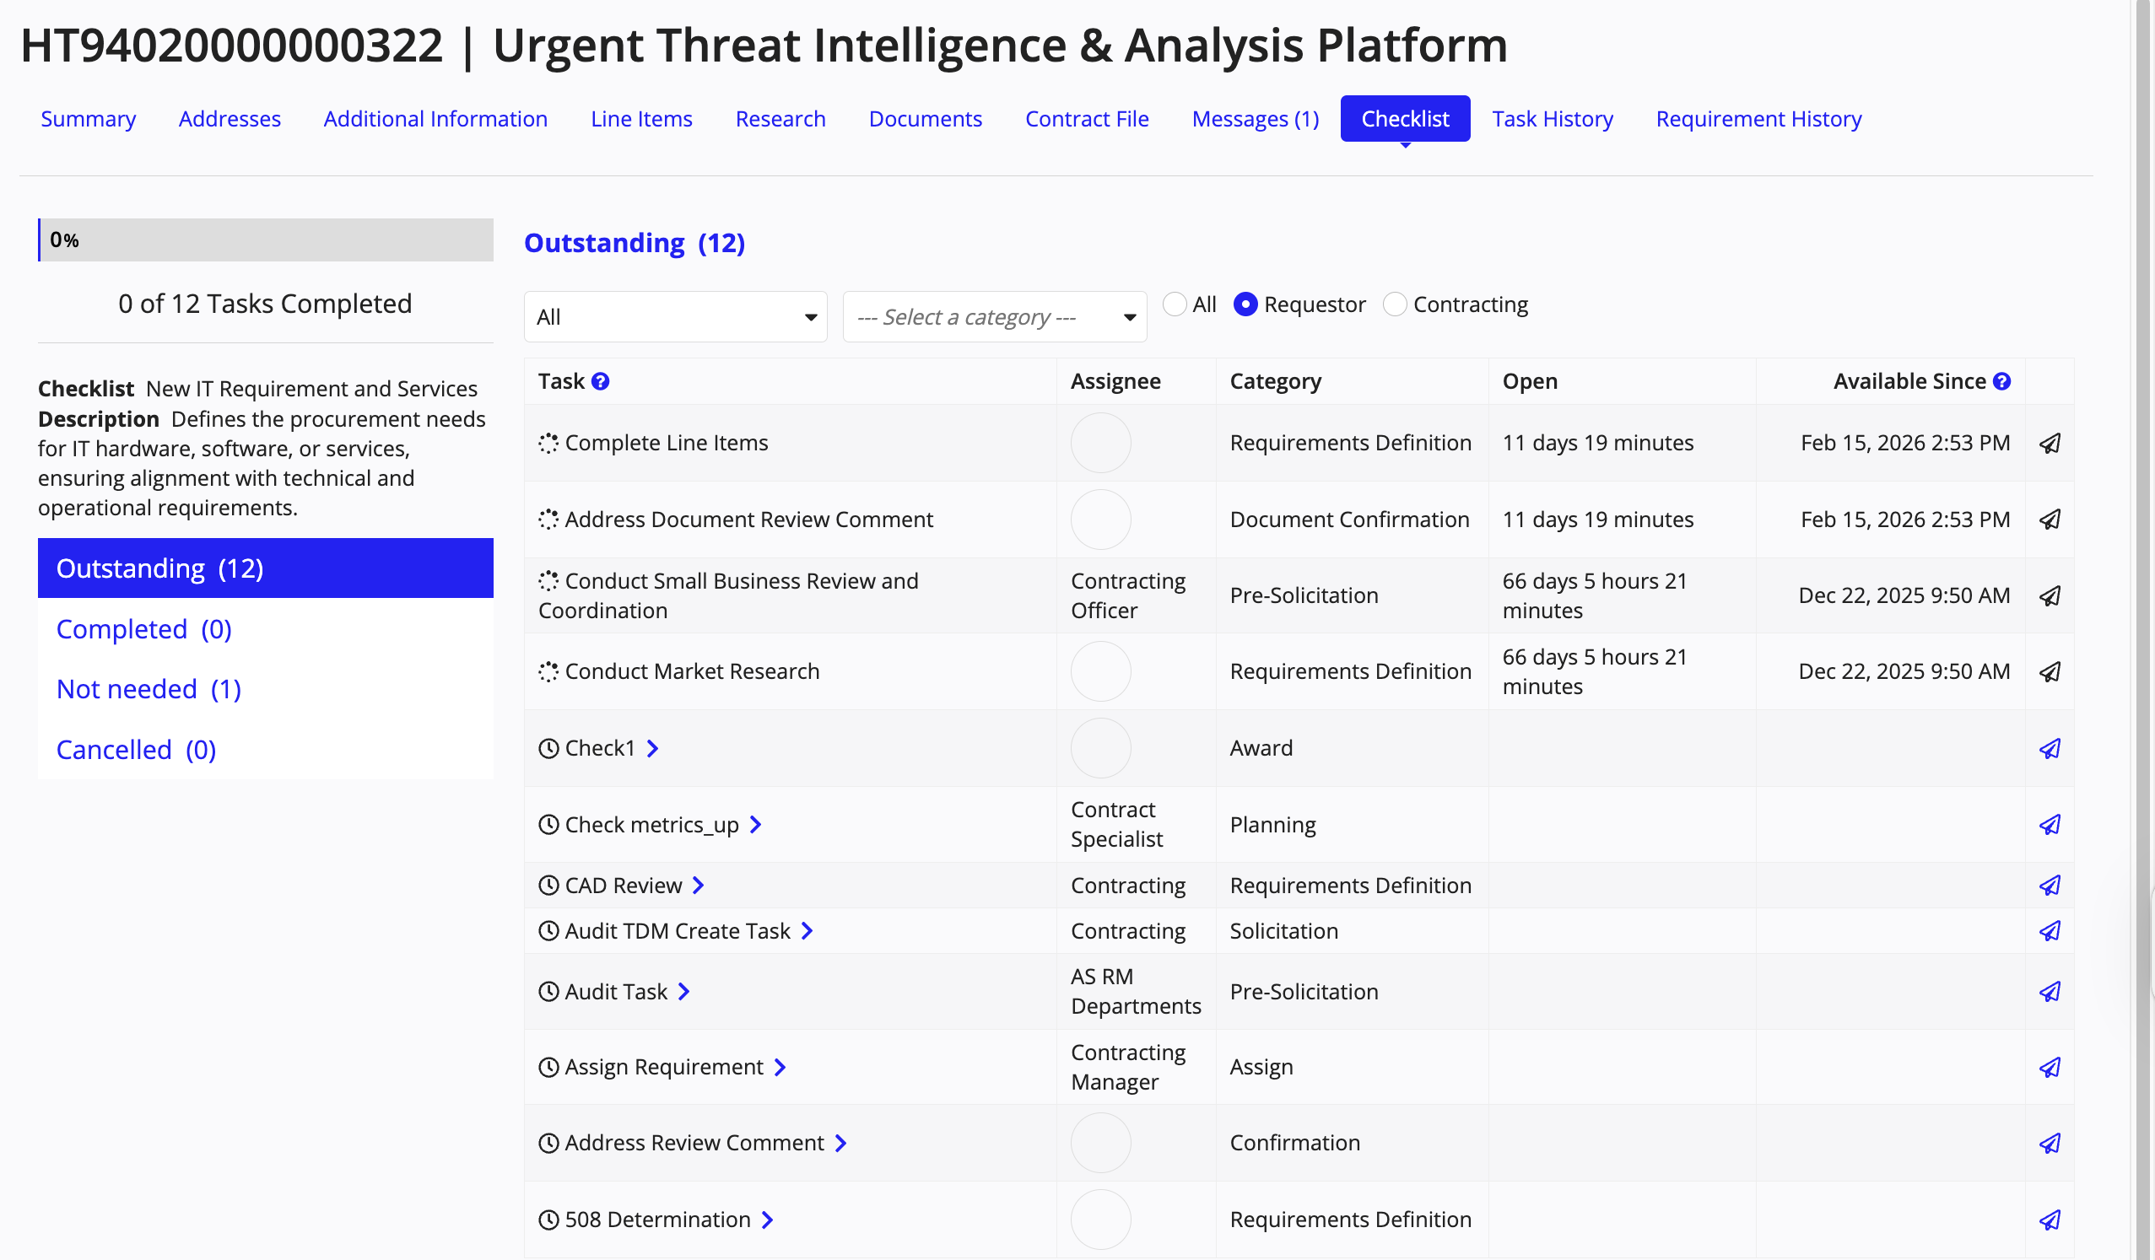This screenshot has height=1260, width=2155.
Task: Open the Messages (1) tab
Action: pyautogui.click(x=1256, y=119)
